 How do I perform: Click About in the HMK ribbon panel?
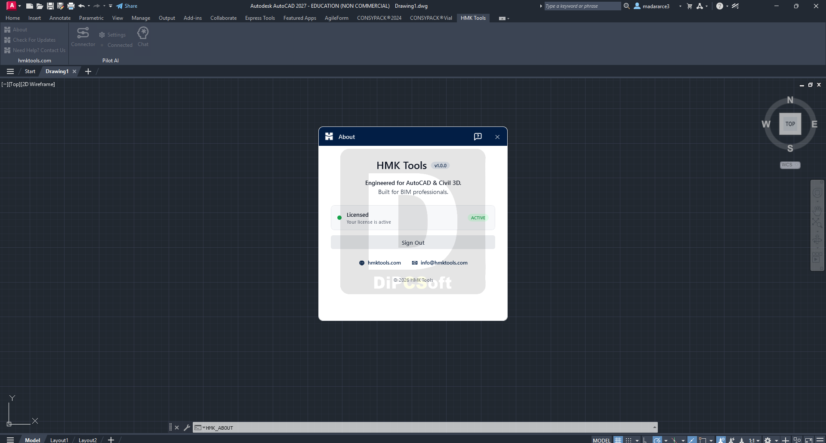(x=15, y=30)
